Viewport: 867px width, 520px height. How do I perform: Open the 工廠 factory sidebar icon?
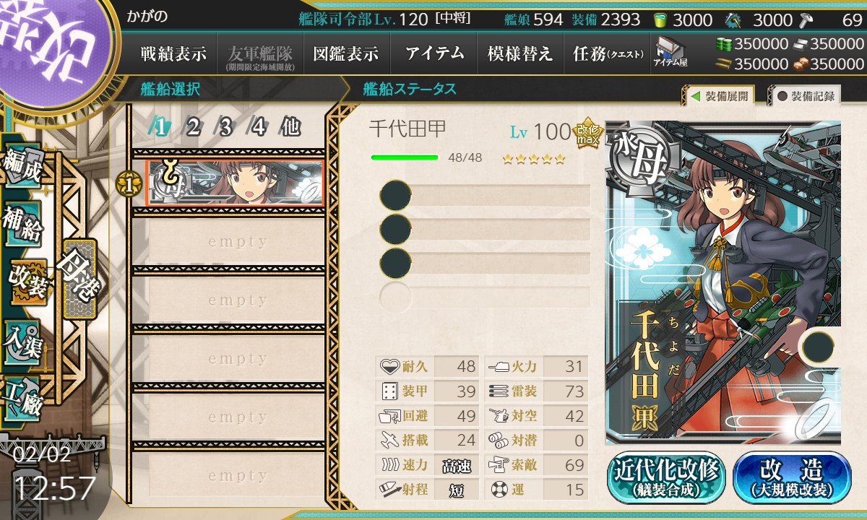(23, 399)
